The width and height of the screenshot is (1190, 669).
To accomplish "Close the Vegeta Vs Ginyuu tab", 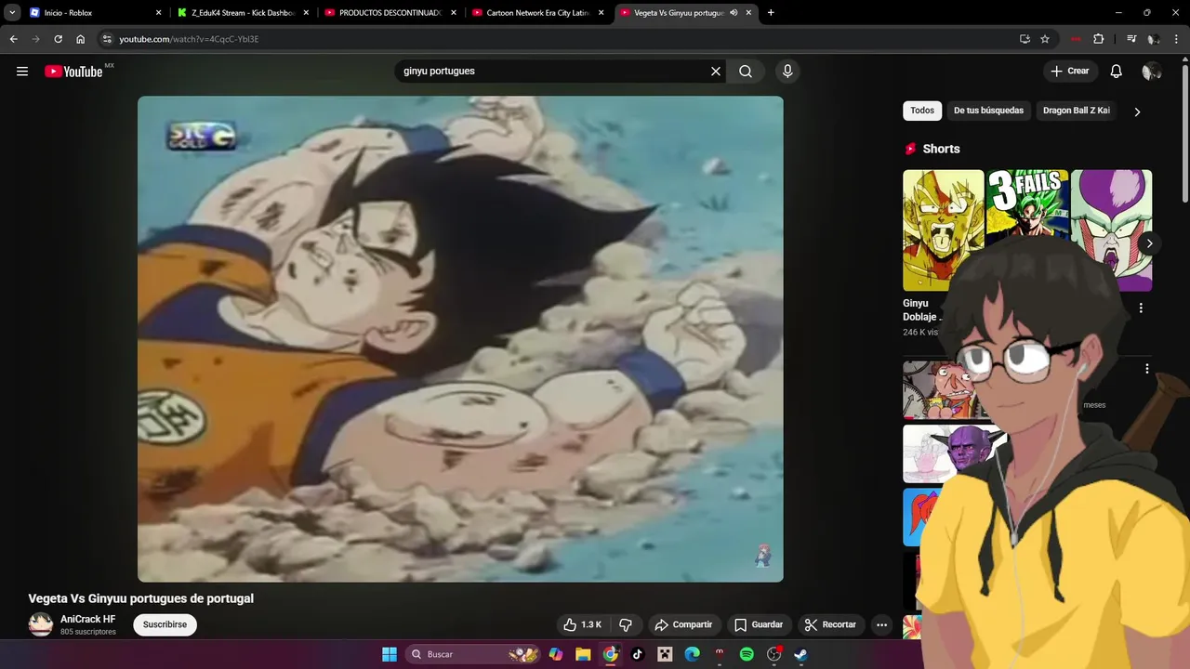I will point(748,13).
